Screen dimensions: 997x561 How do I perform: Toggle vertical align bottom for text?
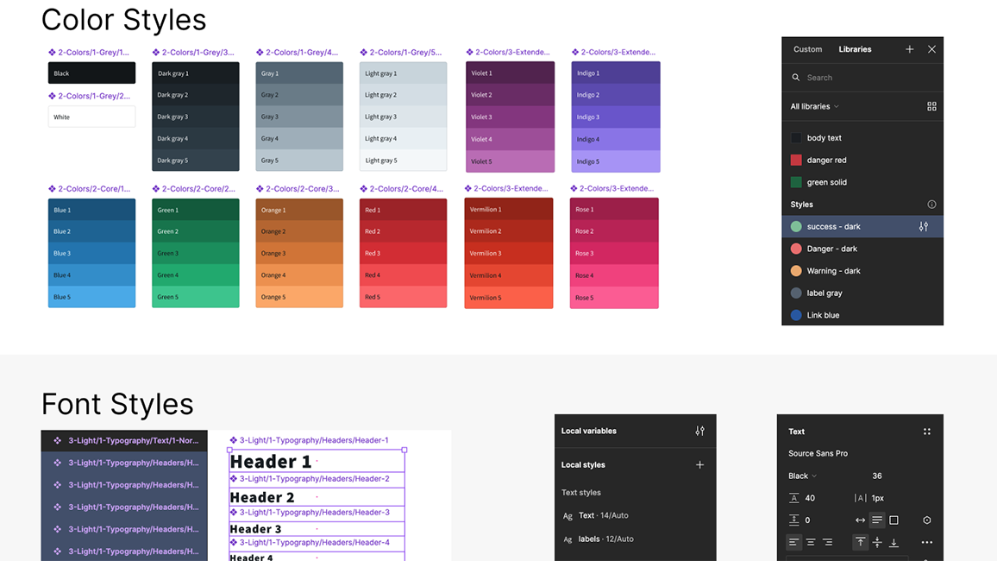coord(894,543)
